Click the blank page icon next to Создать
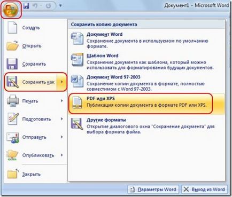Viewport: 232px width, 197px height. coord(12,27)
